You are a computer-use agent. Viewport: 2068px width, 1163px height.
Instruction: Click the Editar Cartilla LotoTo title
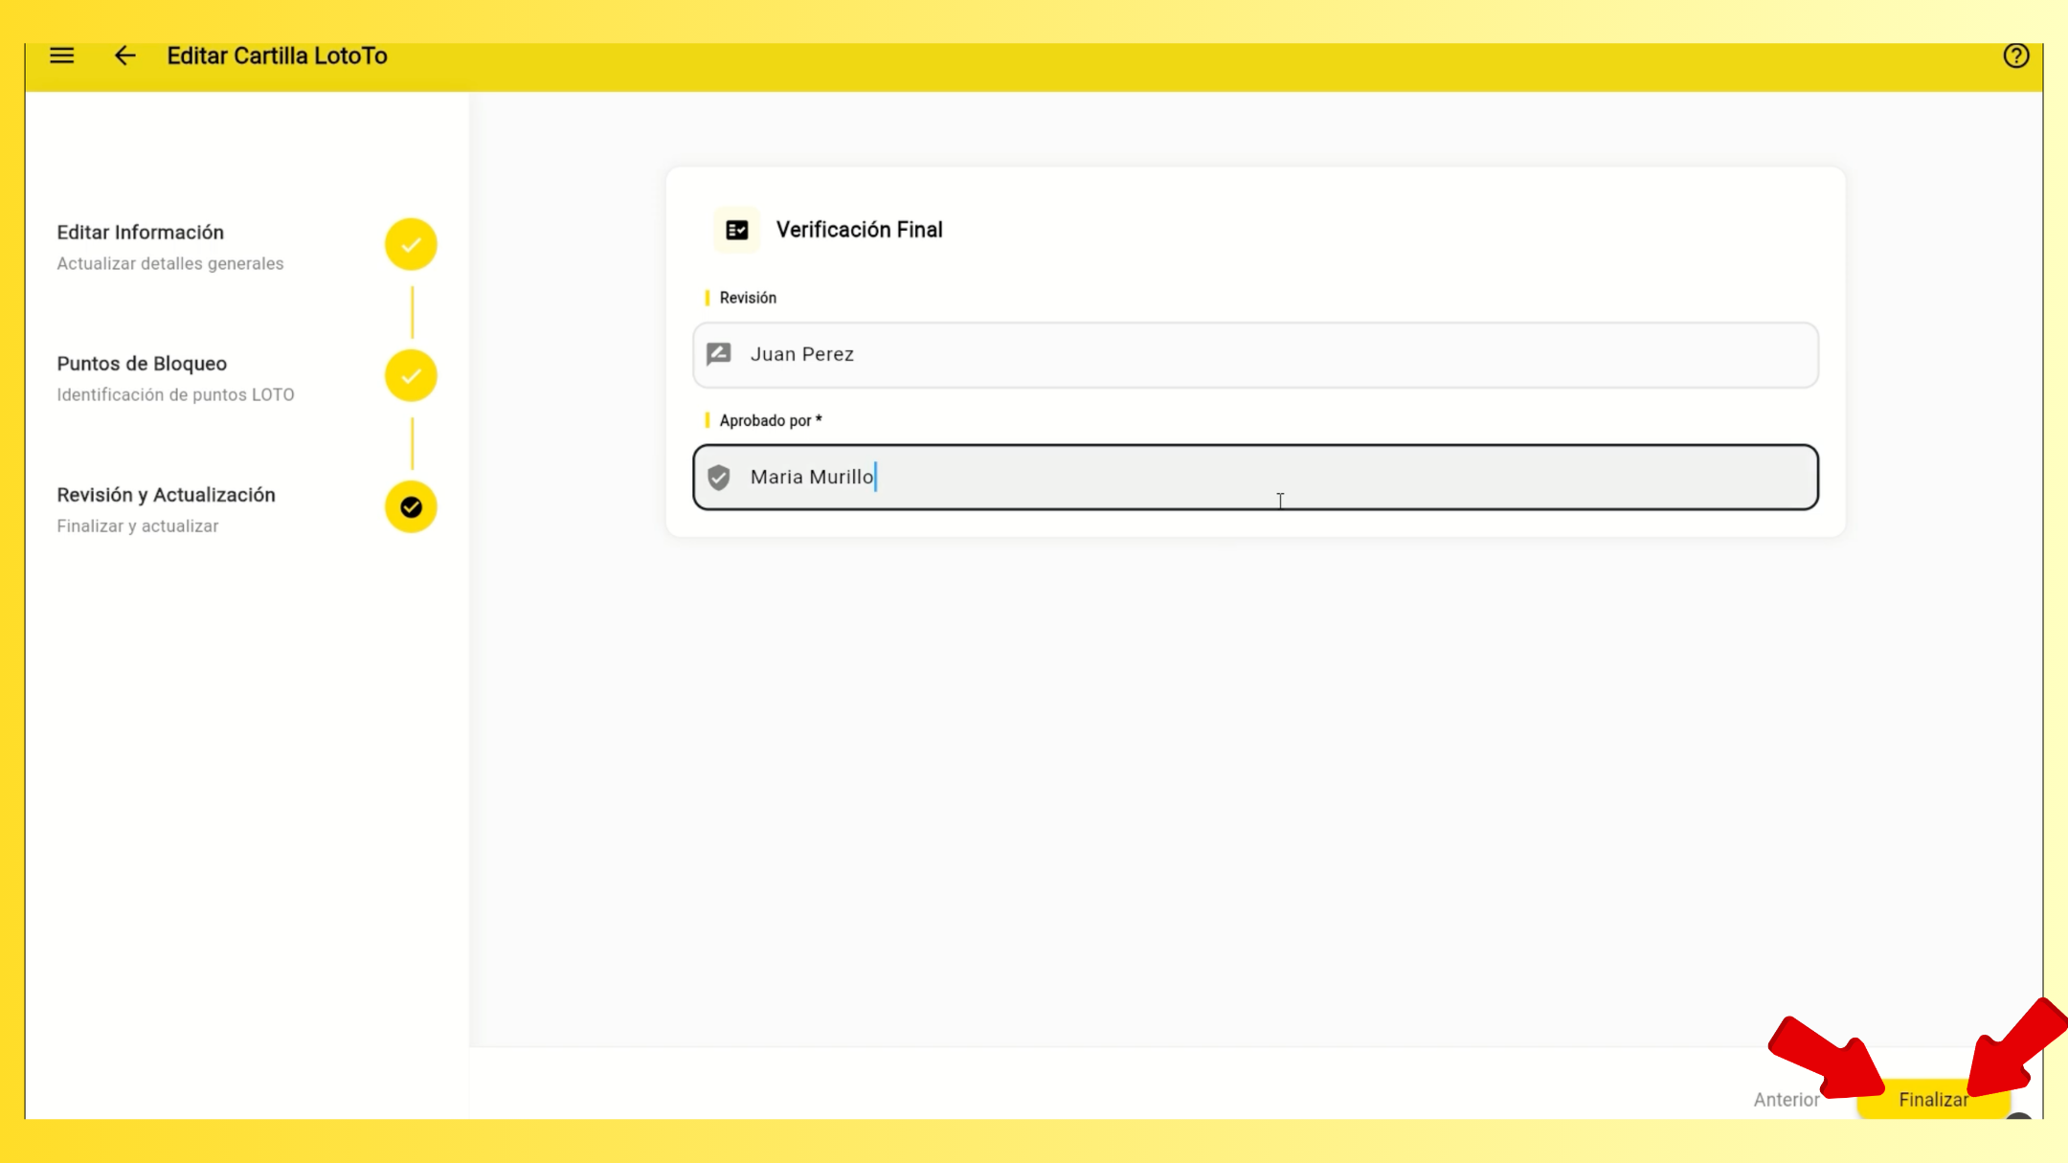pyautogui.click(x=278, y=56)
